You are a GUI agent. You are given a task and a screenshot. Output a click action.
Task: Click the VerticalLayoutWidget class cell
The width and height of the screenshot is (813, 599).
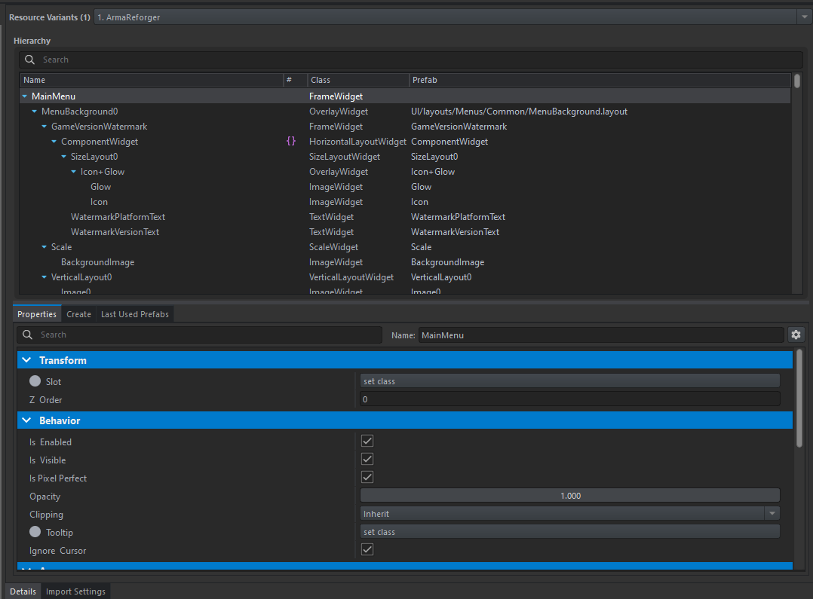tap(351, 277)
